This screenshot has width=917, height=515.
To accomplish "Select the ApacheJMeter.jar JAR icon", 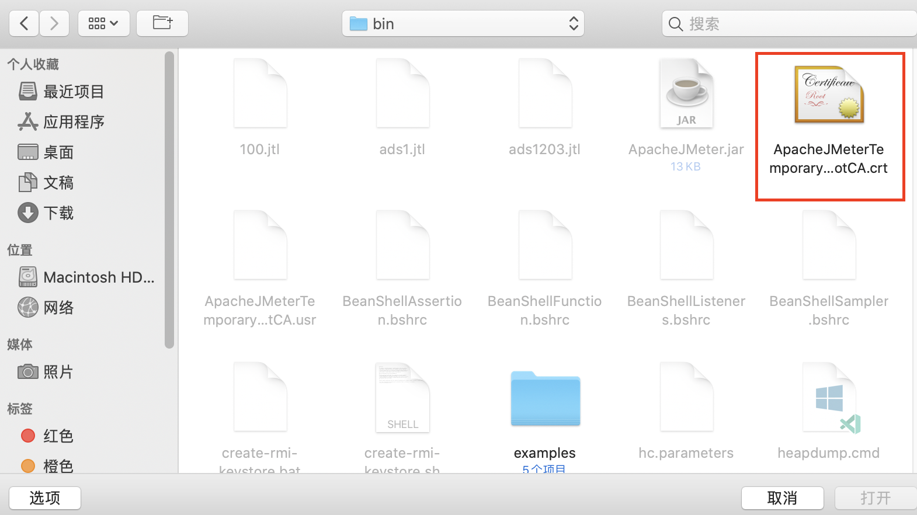I will tap(687, 93).
